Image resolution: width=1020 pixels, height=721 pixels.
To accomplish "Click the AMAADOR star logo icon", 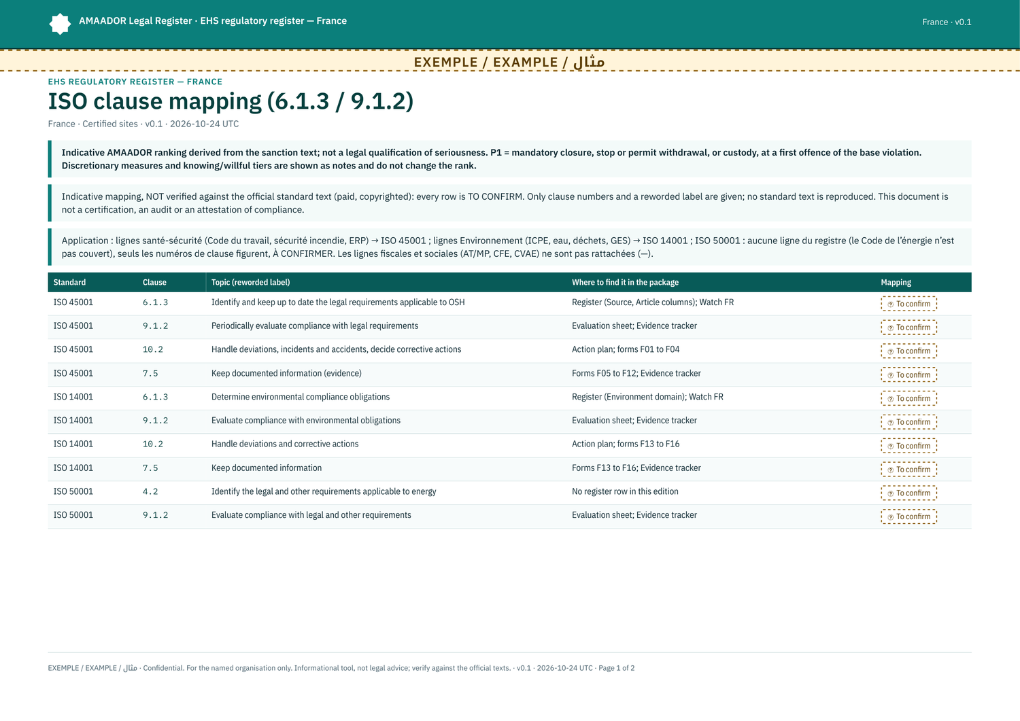I will (60, 24).
